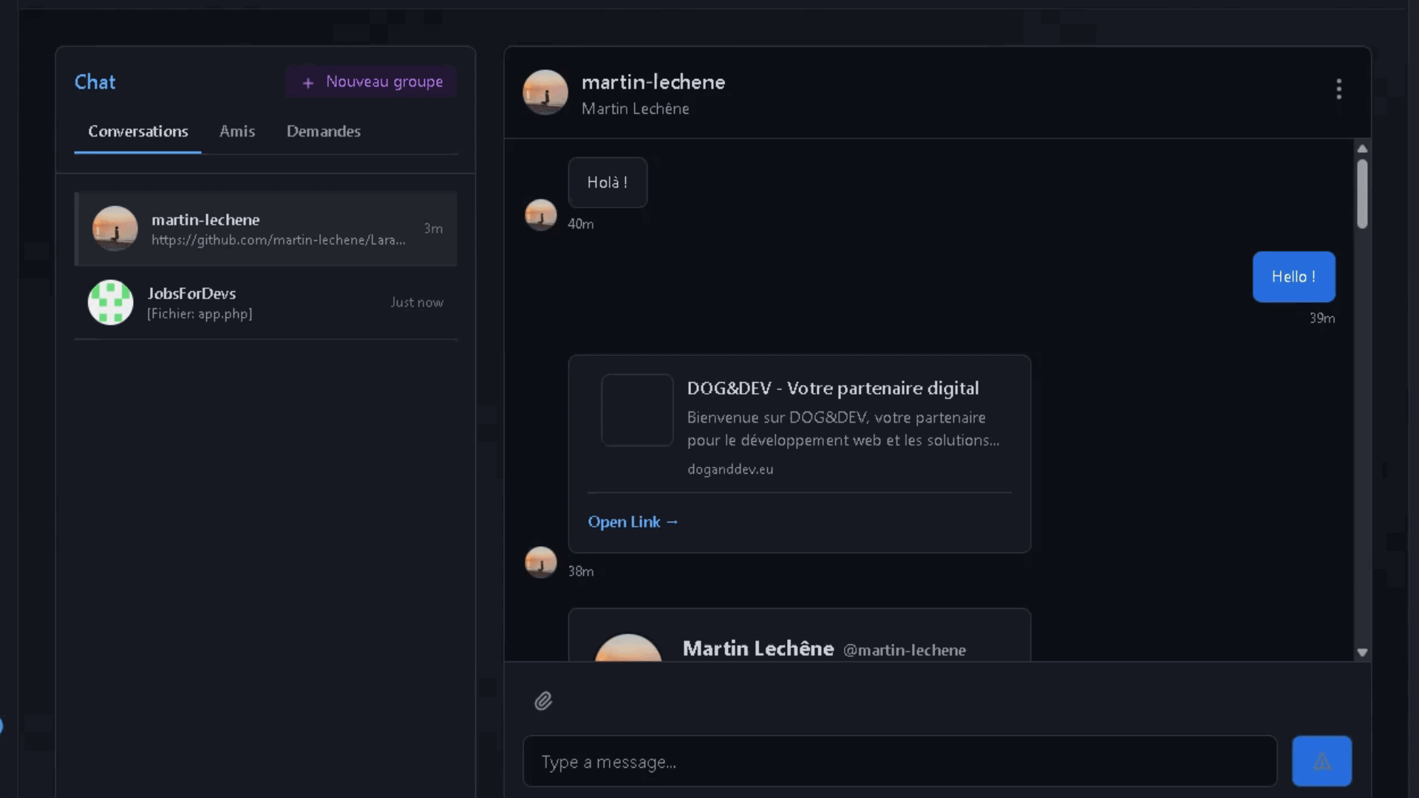Click scrollbar down arrow in messages

(x=1362, y=652)
